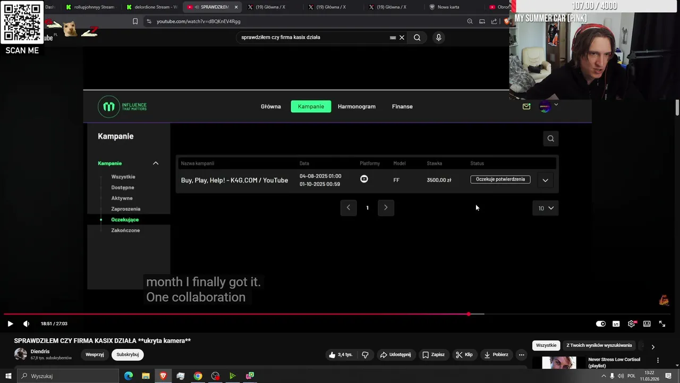Go to the previous page with the left arrow
Image resolution: width=680 pixels, height=383 pixels.
click(348, 207)
